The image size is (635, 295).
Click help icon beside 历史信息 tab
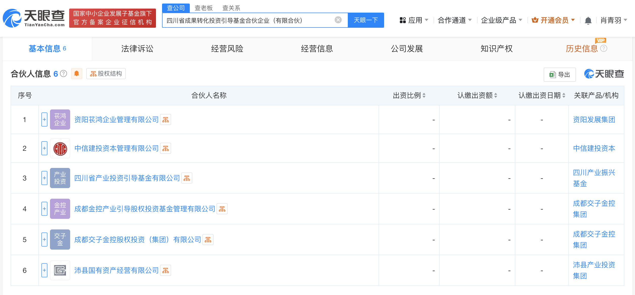603,48
